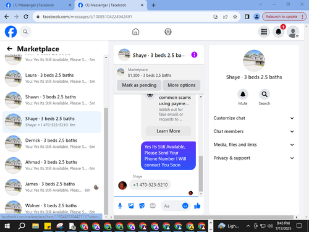Image resolution: width=309 pixels, height=232 pixels.
Task: Close the first Messenger tab
Action: pyautogui.click(x=70, y=5)
